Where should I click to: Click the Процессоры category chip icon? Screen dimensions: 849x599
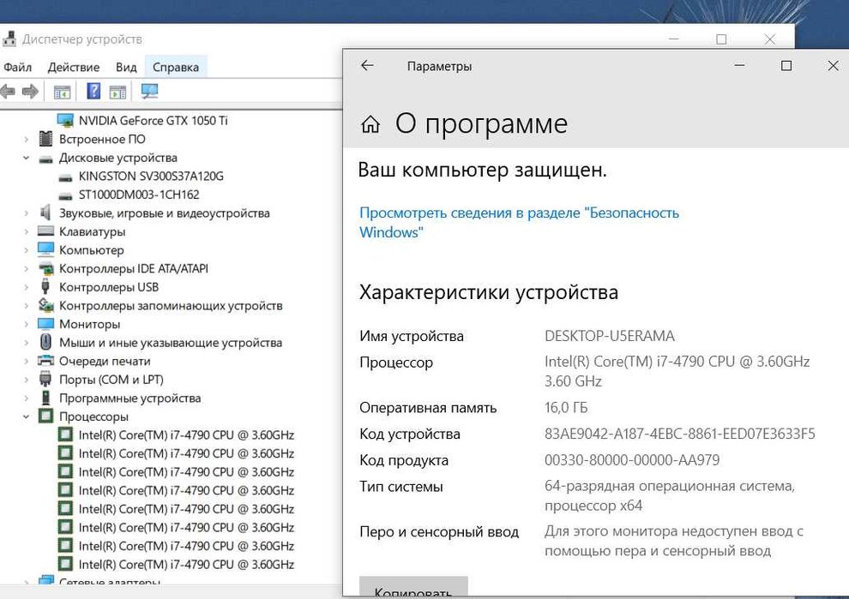(46, 416)
